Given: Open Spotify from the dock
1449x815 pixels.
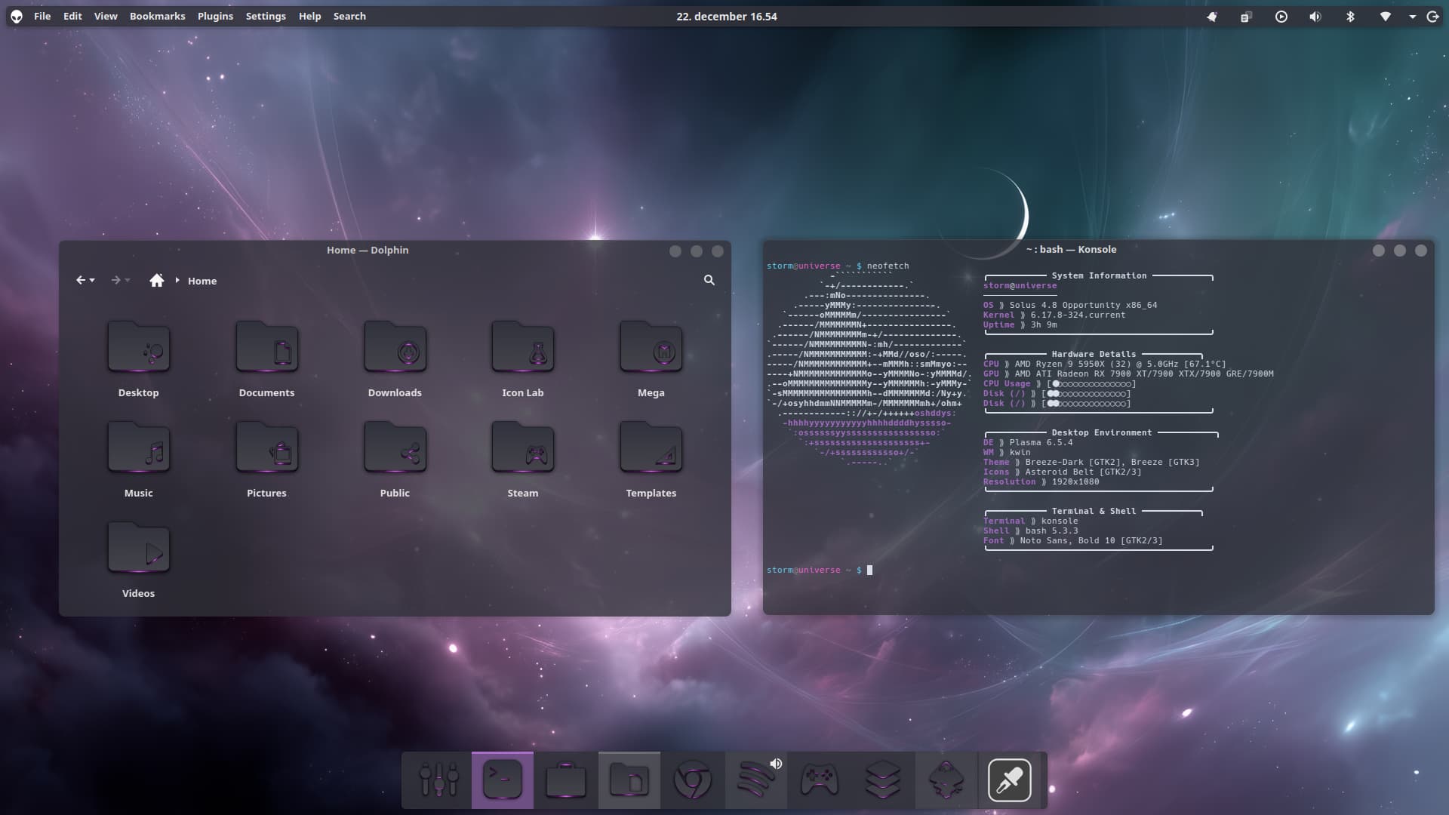Looking at the screenshot, I should pos(755,780).
